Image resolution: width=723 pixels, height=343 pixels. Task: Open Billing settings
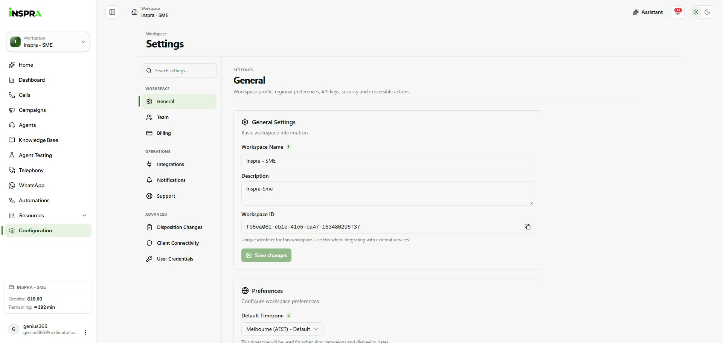[179, 133]
